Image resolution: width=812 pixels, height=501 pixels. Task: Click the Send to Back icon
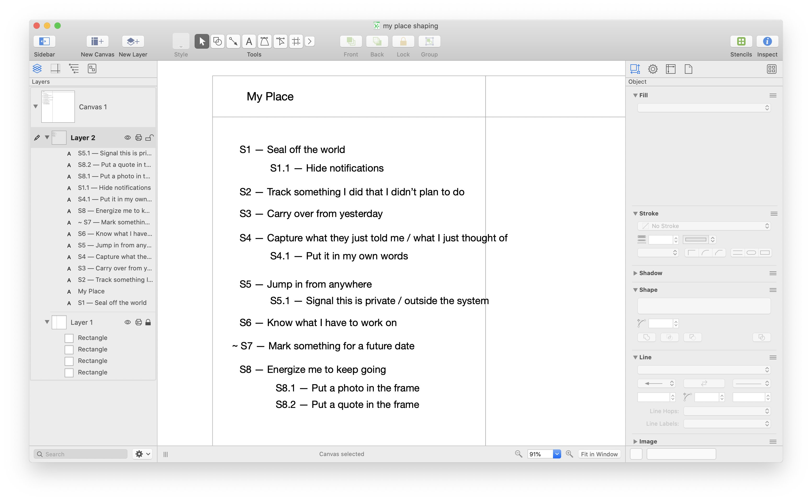point(377,41)
